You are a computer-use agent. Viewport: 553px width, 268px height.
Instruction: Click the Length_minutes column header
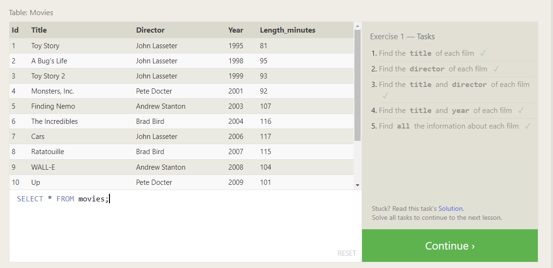click(288, 30)
